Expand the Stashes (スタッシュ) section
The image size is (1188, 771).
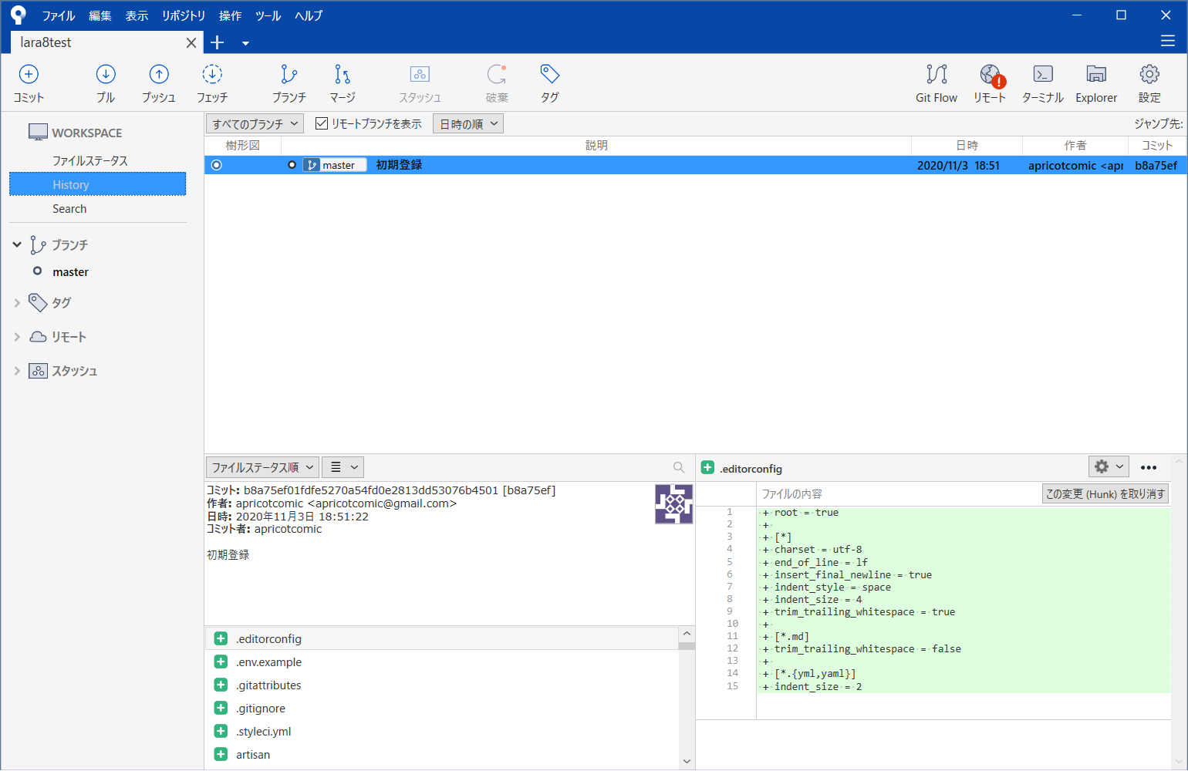click(17, 371)
